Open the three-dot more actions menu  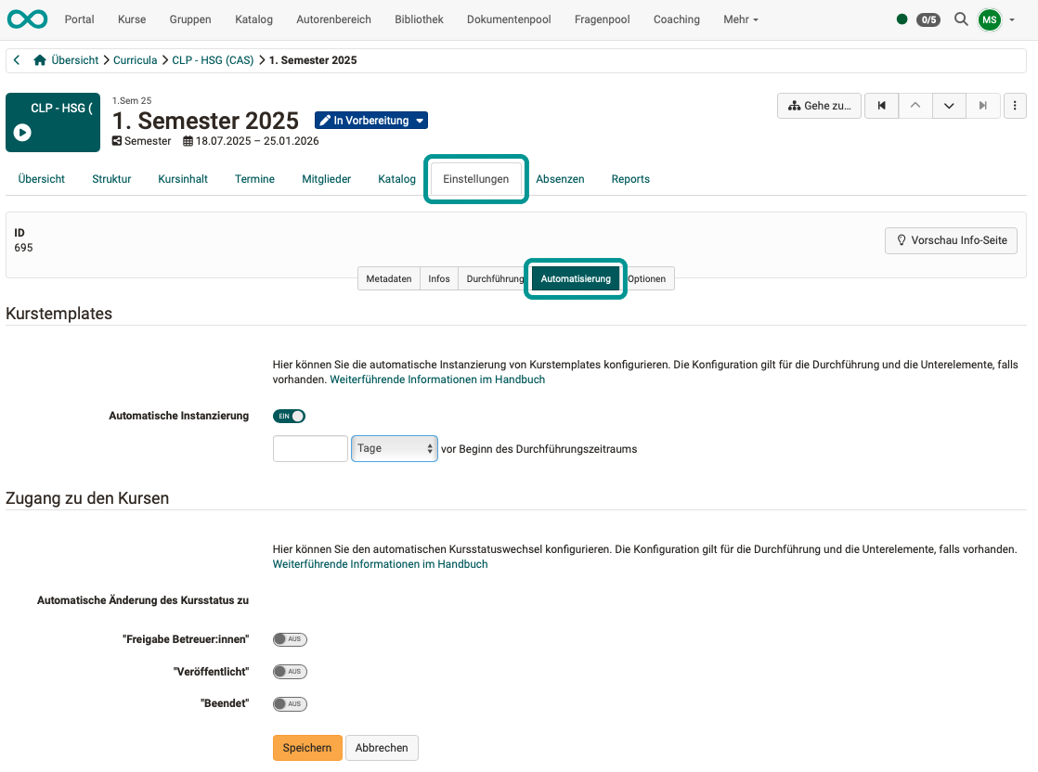[x=1015, y=106]
